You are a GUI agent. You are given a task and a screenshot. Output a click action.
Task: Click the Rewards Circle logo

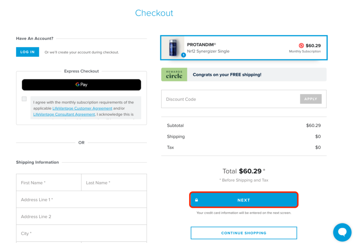(174, 75)
